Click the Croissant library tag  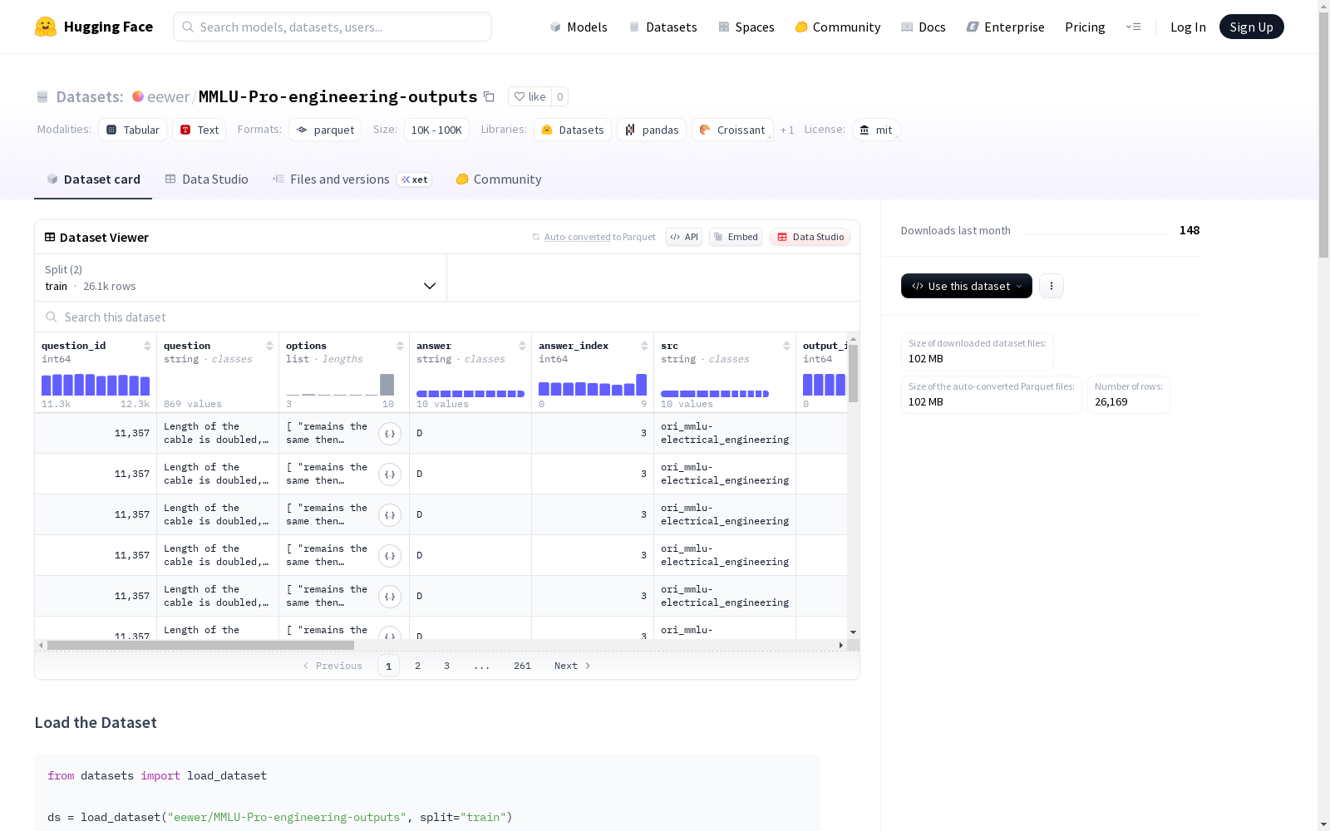coord(732,130)
